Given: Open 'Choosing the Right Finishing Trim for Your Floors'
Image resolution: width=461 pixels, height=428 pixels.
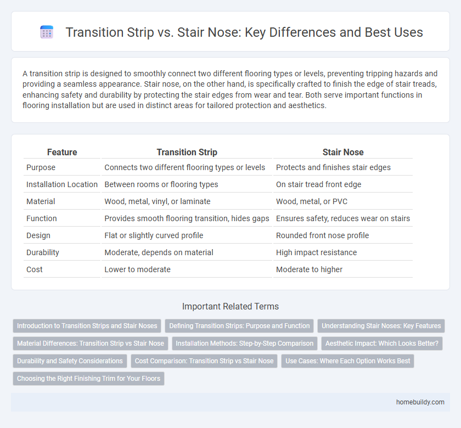Looking at the screenshot, I should coord(88,378).
